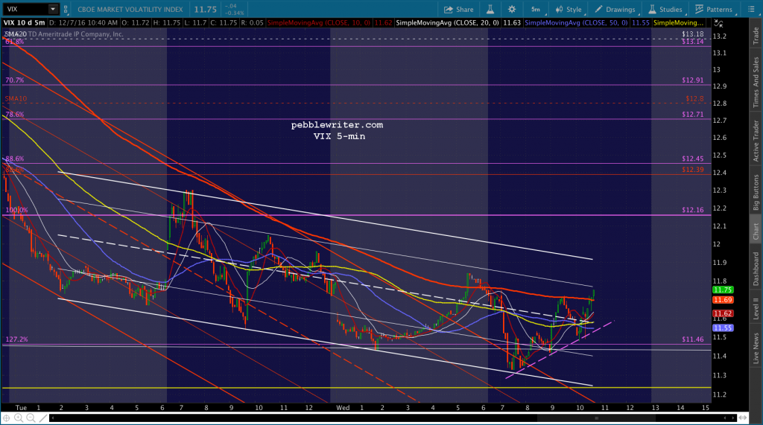
Task: Switch to the Trade sidebar tab
Action: click(756, 35)
